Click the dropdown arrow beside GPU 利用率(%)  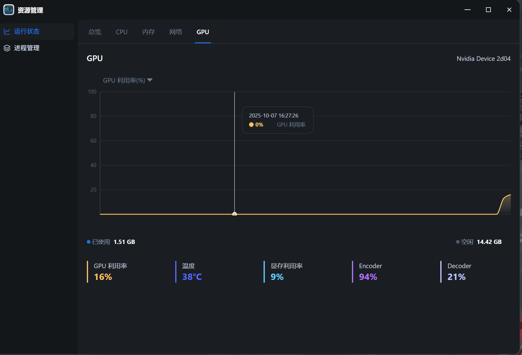tap(150, 80)
